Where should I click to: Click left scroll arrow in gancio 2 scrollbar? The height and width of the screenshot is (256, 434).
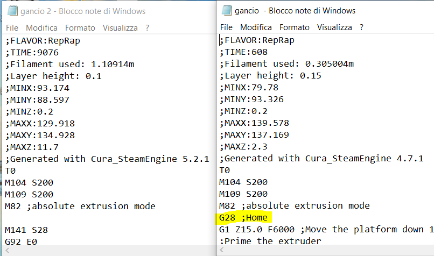(8, 251)
